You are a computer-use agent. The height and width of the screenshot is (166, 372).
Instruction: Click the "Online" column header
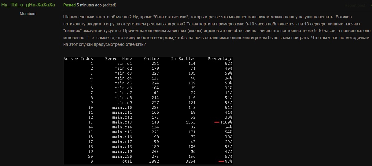[x=151, y=59]
